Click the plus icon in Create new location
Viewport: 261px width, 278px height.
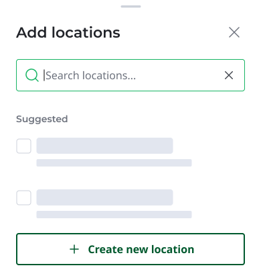[x=74, y=249]
